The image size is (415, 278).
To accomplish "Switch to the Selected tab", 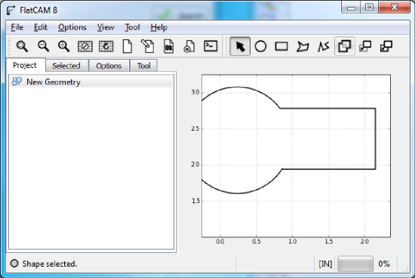I will point(66,66).
